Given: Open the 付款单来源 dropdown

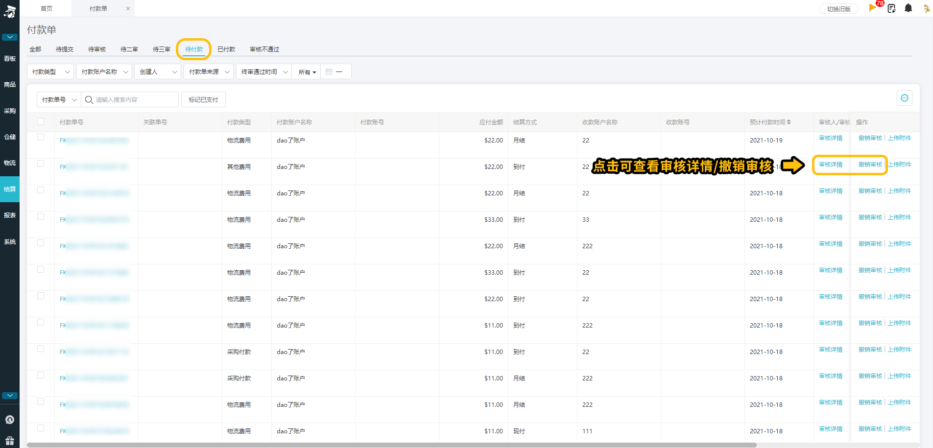Looking at the screenshot, I should (x=209, y=71).
